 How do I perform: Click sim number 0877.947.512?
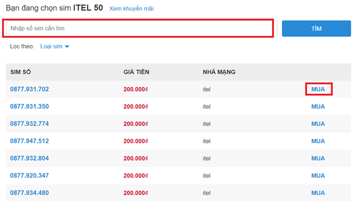pyautogui.click(x=29, y=141)
